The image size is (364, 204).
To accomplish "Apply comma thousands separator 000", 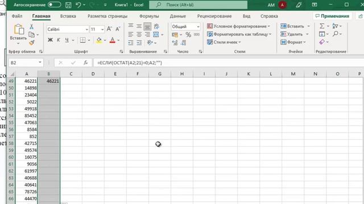I will coord(197,35).
